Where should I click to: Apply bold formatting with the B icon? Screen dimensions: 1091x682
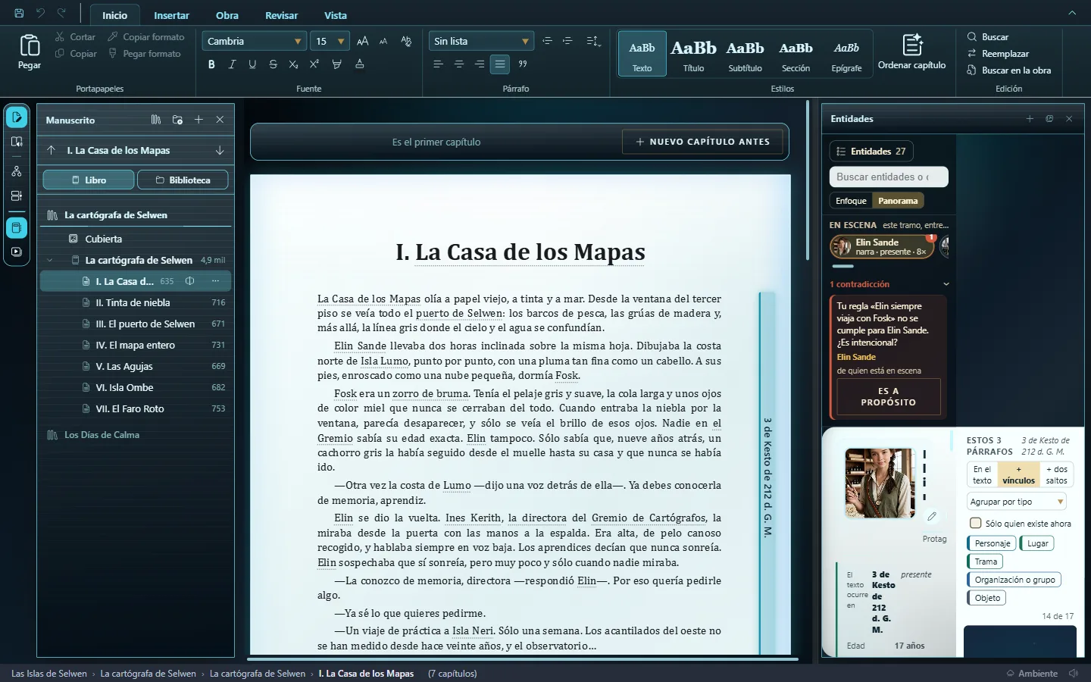(211, 64)
